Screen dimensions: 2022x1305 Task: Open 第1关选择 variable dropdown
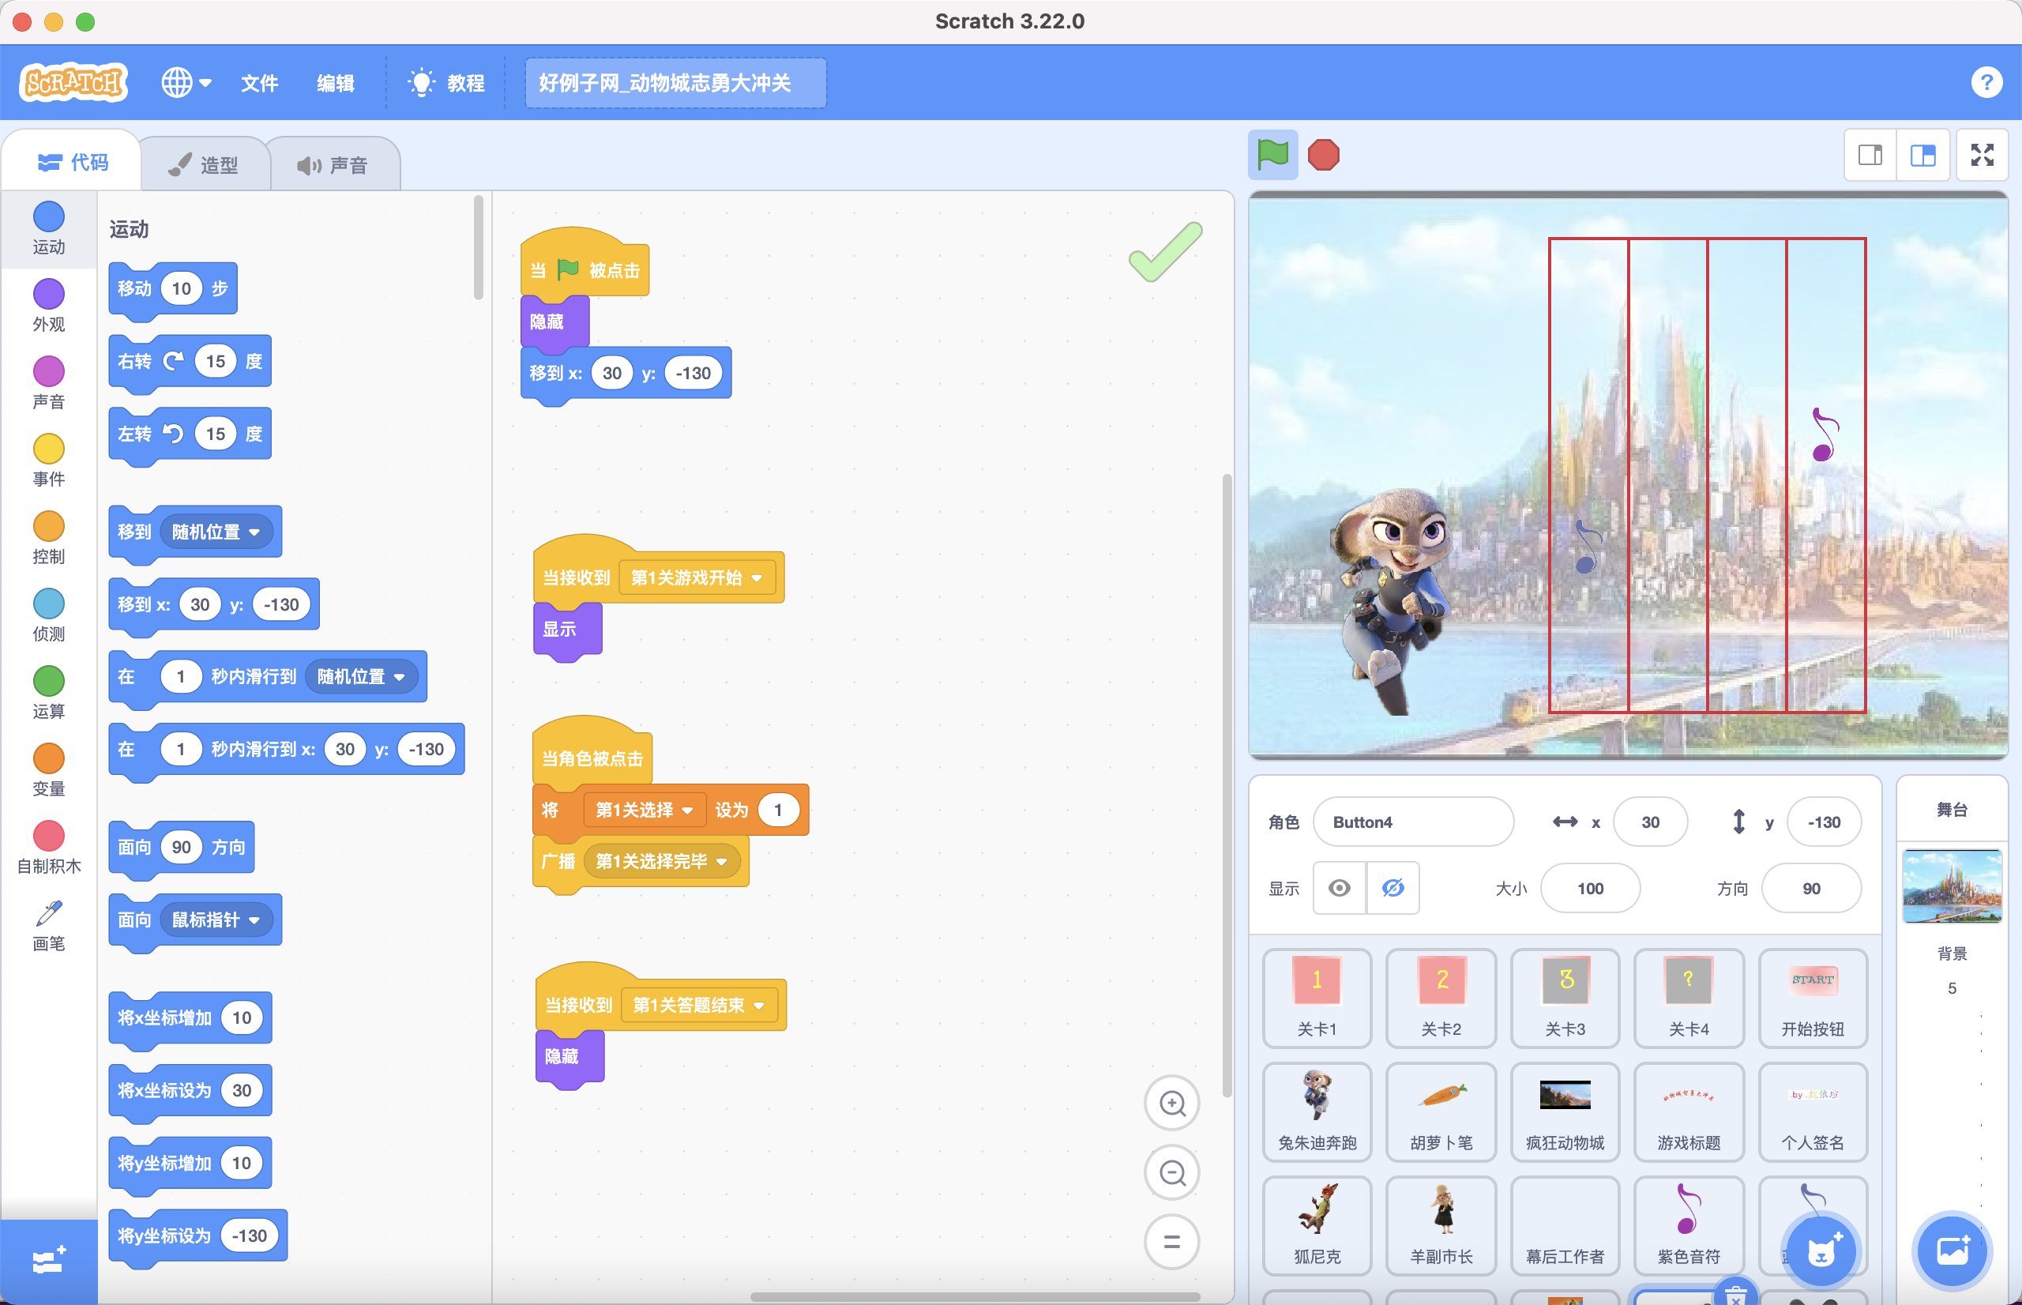[x=645, y=810]
